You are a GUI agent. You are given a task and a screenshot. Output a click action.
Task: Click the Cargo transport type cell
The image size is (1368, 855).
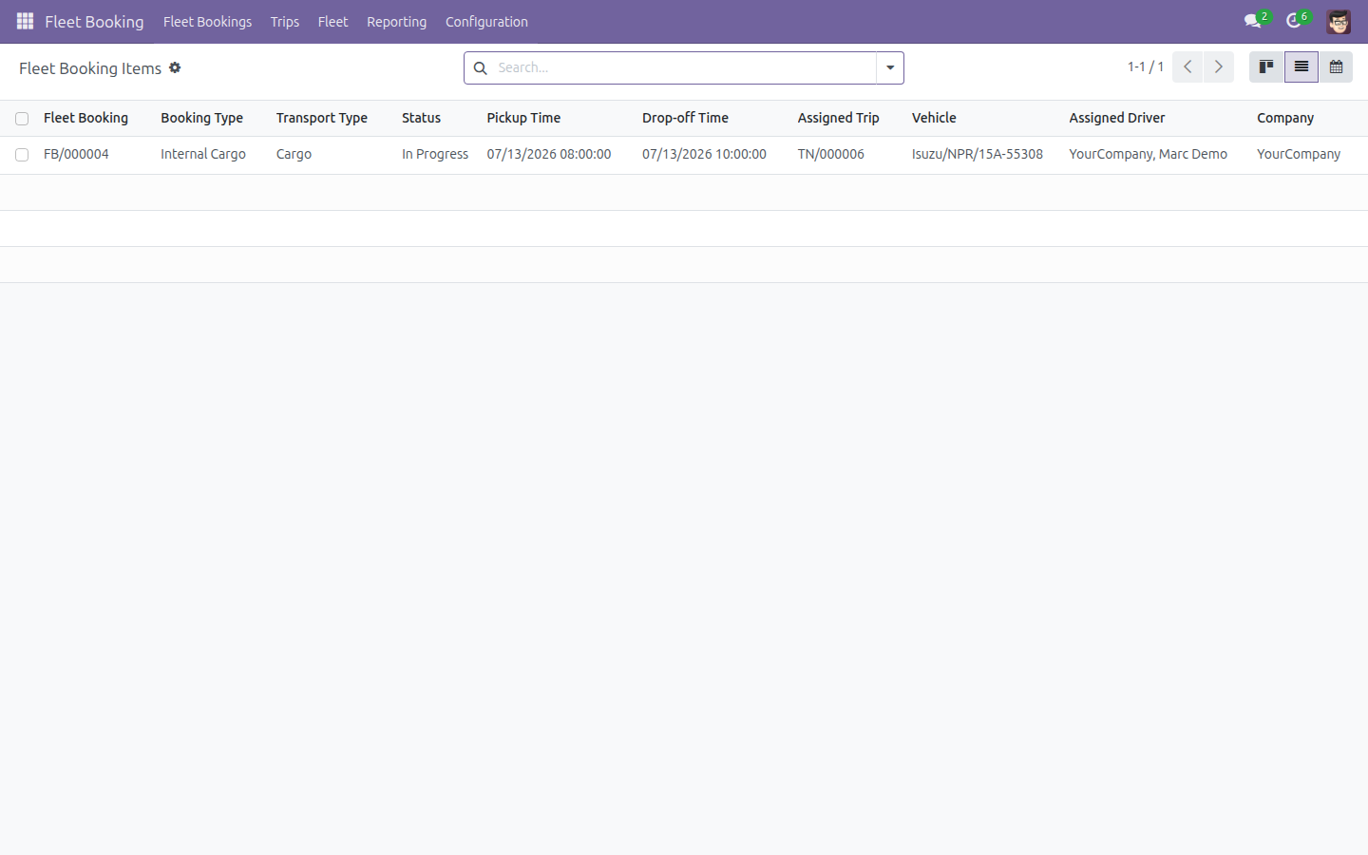pos(294,154)
